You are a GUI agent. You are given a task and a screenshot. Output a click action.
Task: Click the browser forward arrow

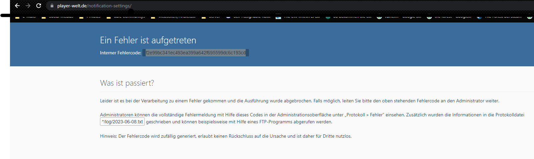(x=28, y=6)
